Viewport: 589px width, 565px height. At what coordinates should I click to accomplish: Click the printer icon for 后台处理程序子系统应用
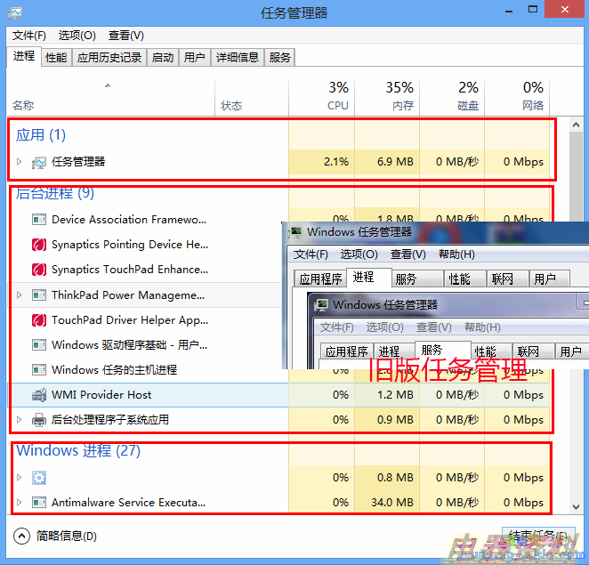click(38, 420)
